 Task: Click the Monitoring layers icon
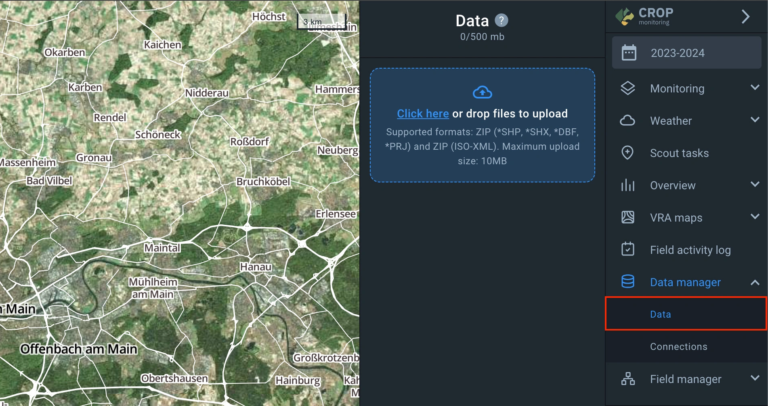click(627, 88)
